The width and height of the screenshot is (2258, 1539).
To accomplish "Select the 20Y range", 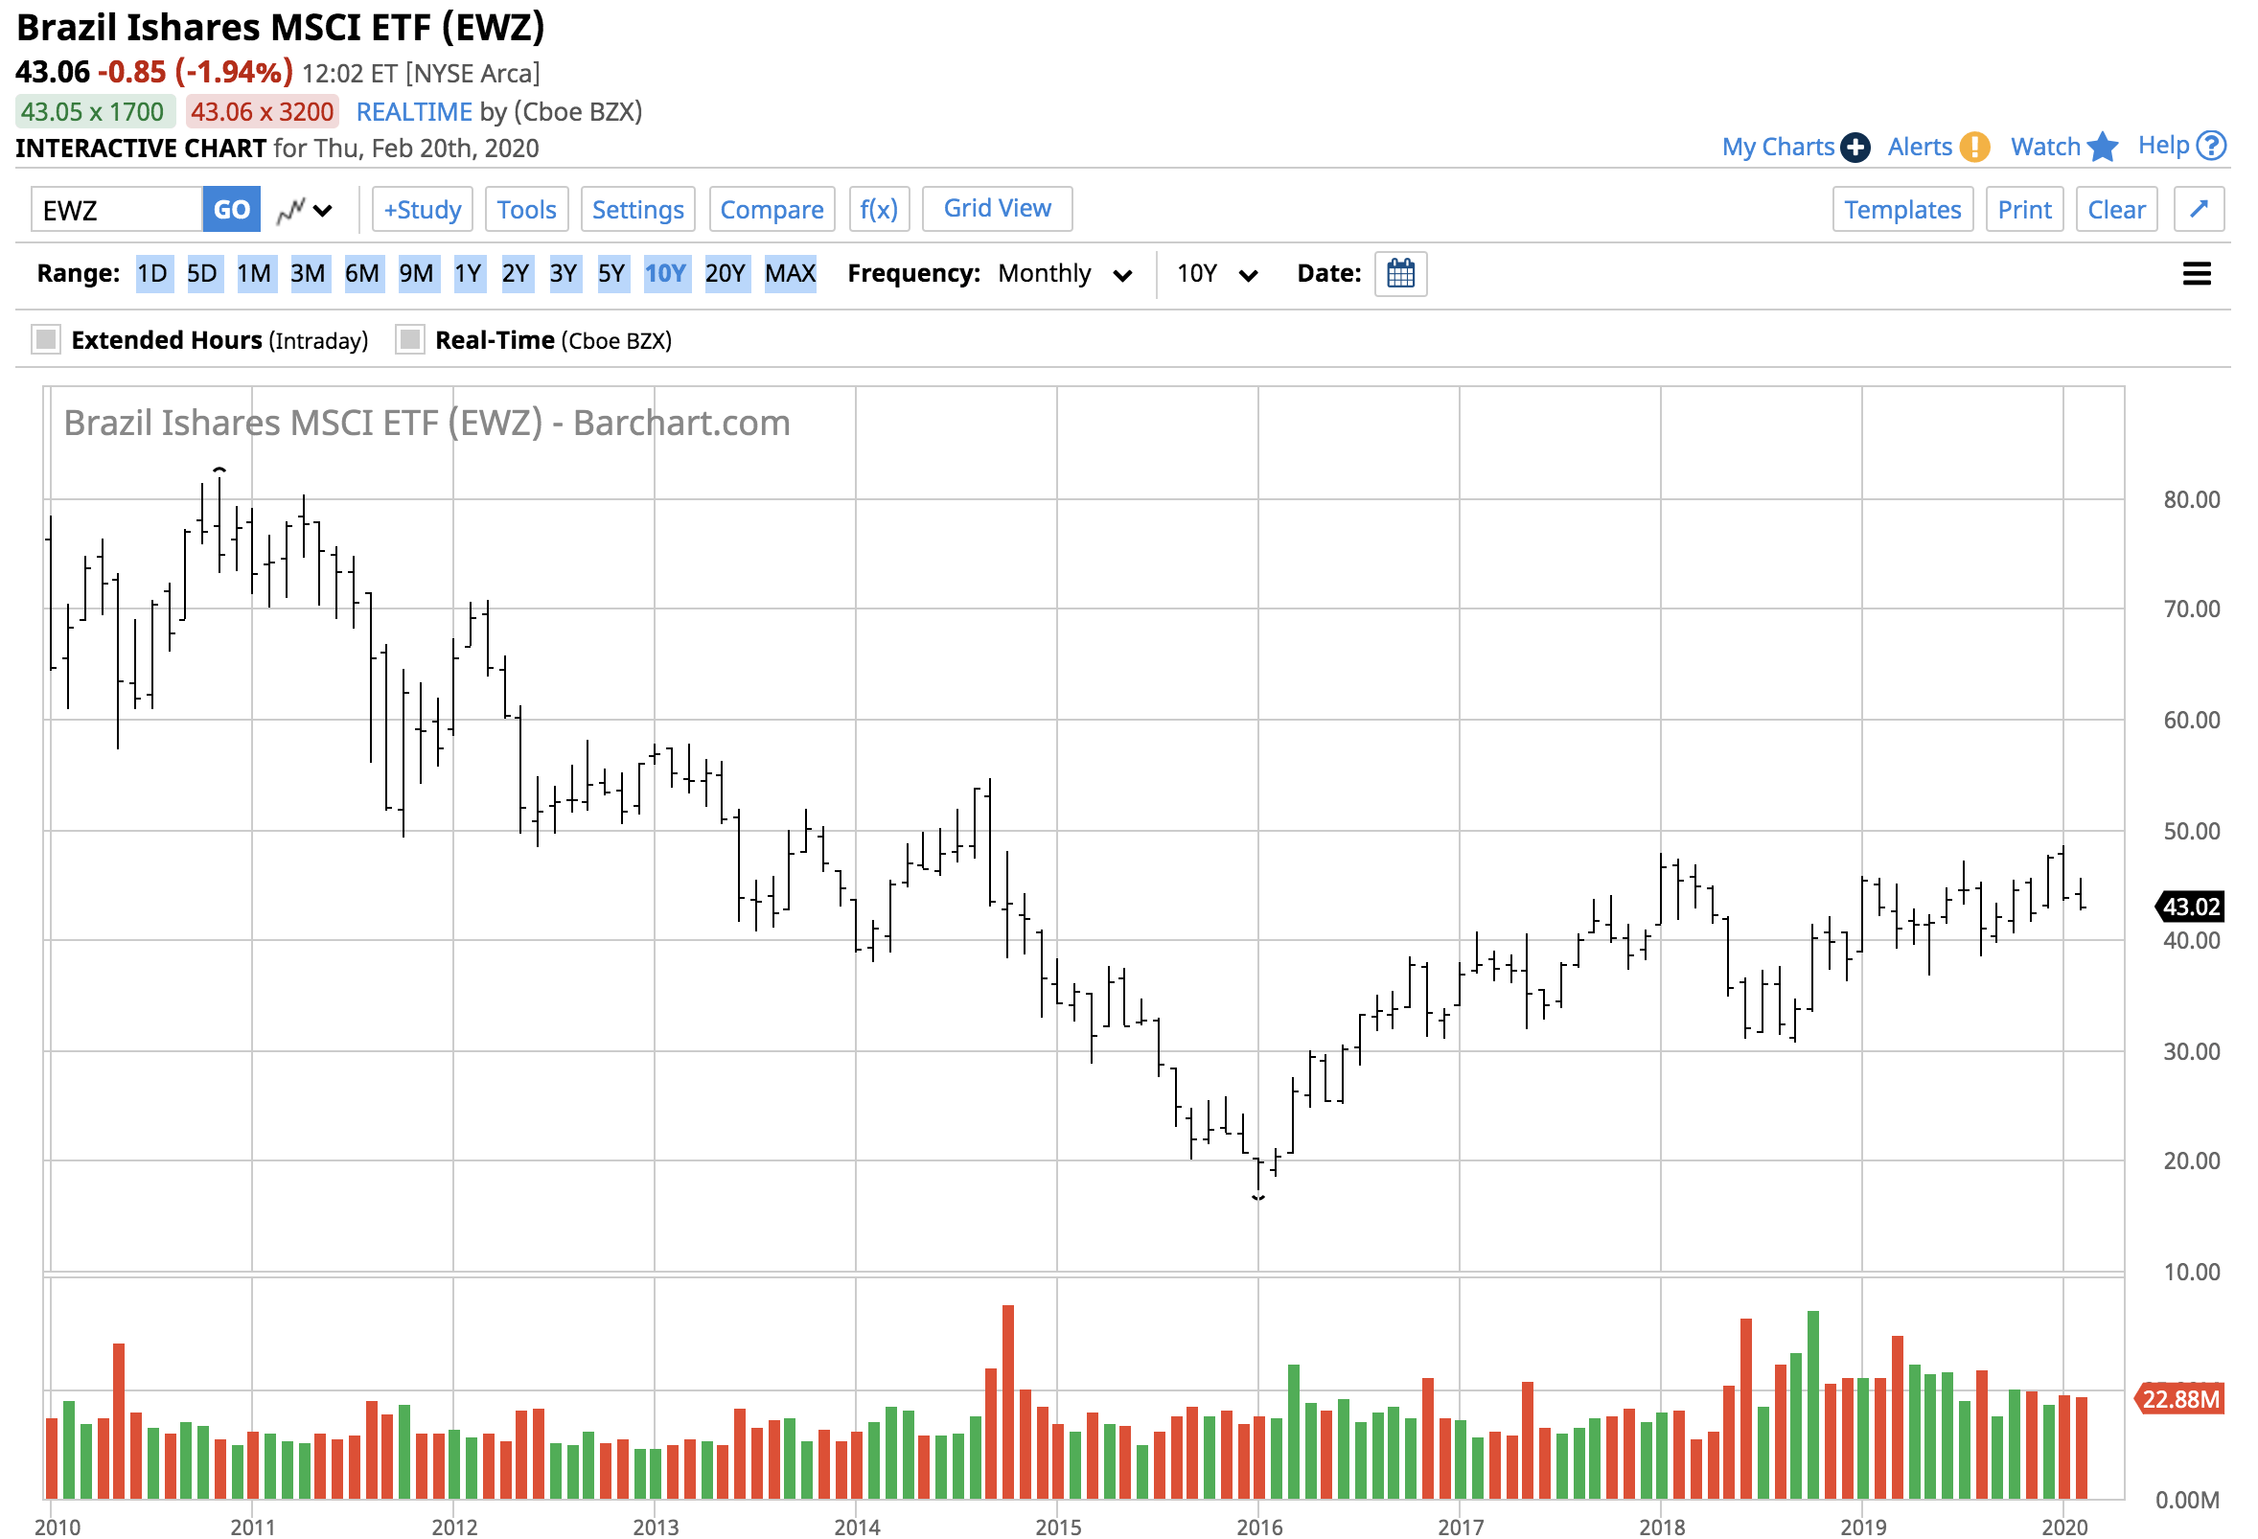I will (x=726, y=274).
